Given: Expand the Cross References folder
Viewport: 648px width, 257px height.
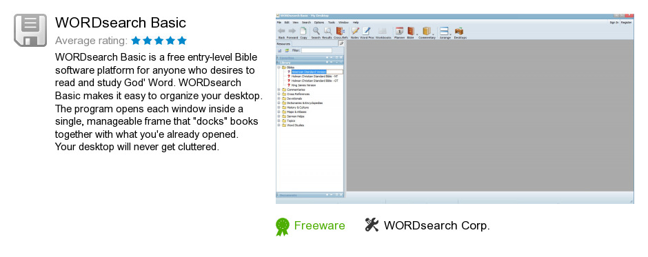Looking at the screenshot, I should click(x=279, y=94).
